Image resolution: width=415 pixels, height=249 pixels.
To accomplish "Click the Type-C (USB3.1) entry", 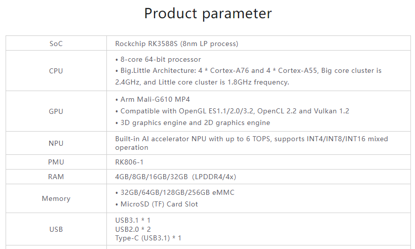I will [148, 238].
